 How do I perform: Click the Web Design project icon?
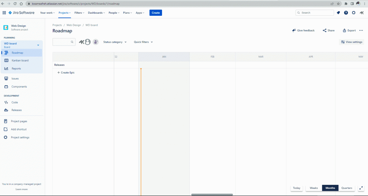coord(6,28)
